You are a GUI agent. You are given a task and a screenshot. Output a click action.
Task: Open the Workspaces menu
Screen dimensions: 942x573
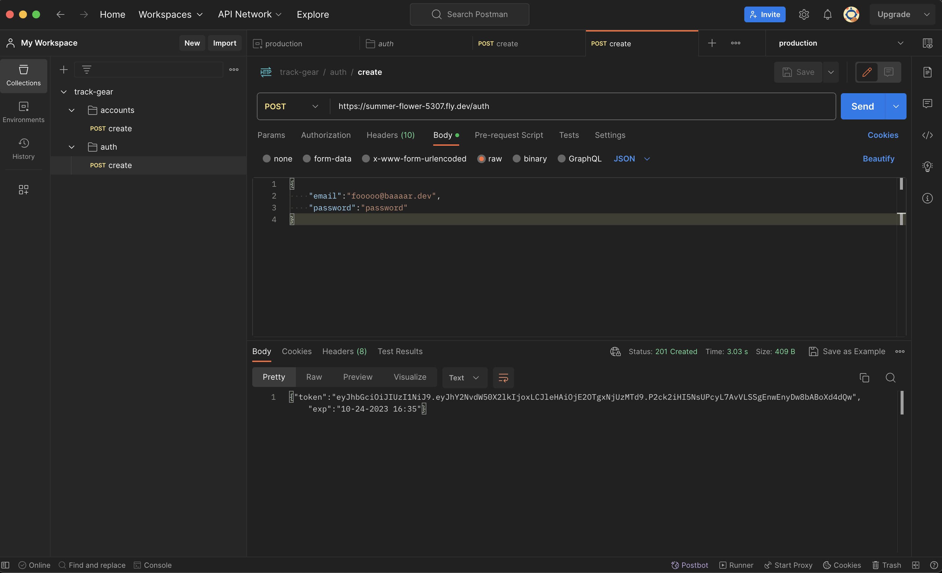tap(170, 14)
